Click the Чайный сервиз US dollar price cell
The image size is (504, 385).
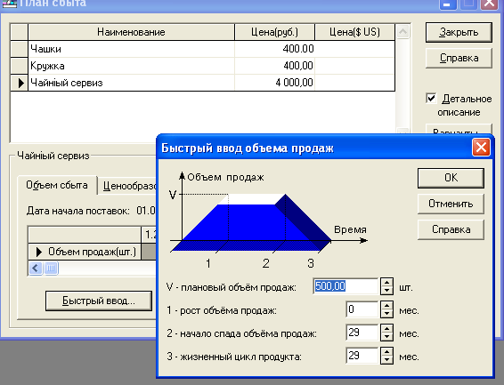(x=355, y=83)
